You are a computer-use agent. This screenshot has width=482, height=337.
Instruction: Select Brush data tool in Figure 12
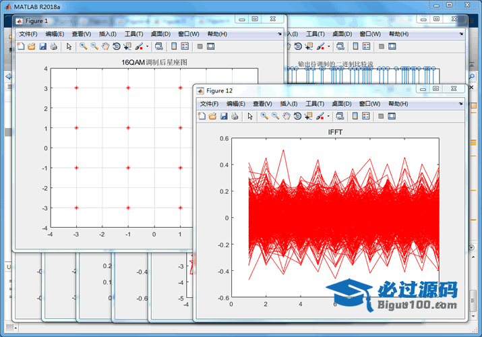320,116
